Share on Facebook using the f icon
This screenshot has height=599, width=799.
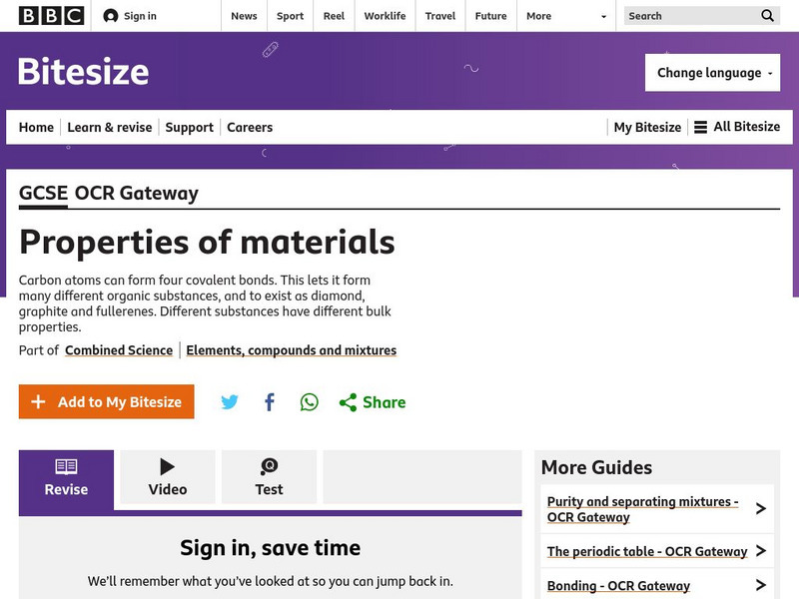coord(270,402)
